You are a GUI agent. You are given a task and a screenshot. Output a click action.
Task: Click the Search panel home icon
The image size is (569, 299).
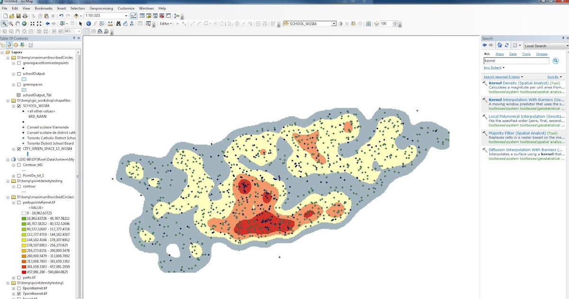pyautogui.click(x=499, y=45)
